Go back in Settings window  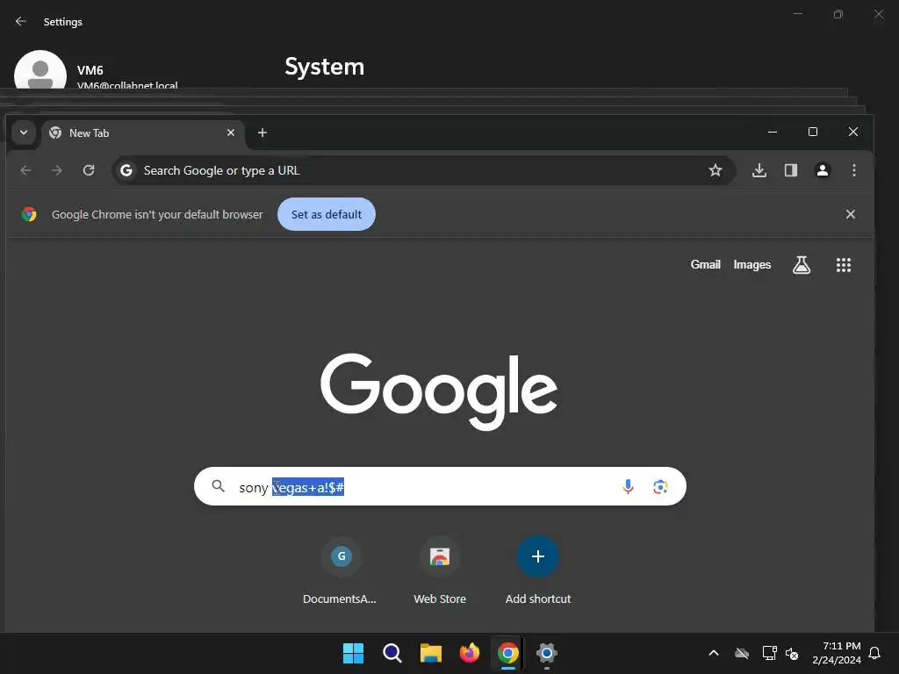21,21
